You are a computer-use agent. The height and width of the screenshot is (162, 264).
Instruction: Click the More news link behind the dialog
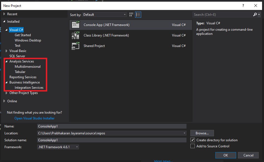click(x=163, y=161)
